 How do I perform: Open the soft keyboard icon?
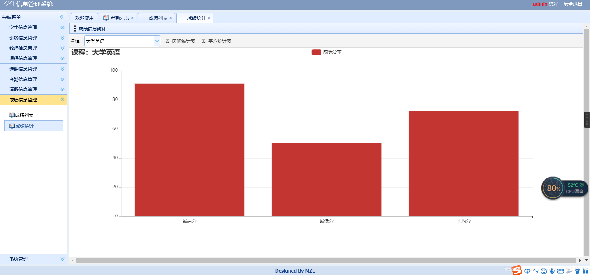[x=560, y=271]
